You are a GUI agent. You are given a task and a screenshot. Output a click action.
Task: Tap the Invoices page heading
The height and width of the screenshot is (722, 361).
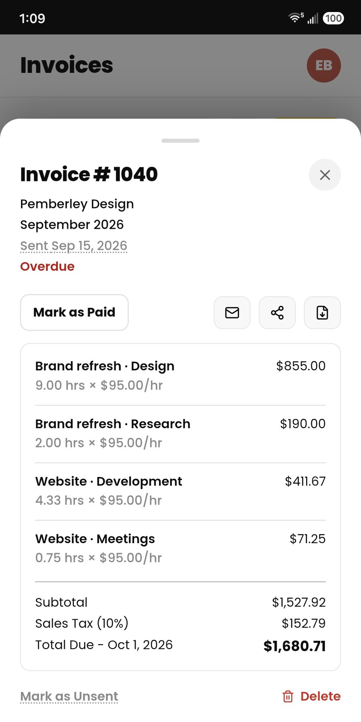point(67,65)
